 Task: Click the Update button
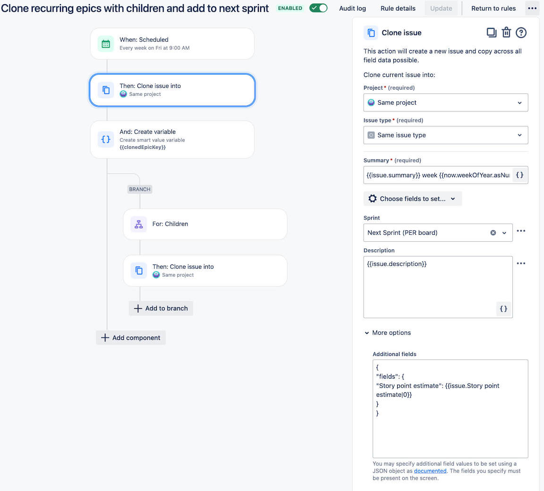point(441,8)
